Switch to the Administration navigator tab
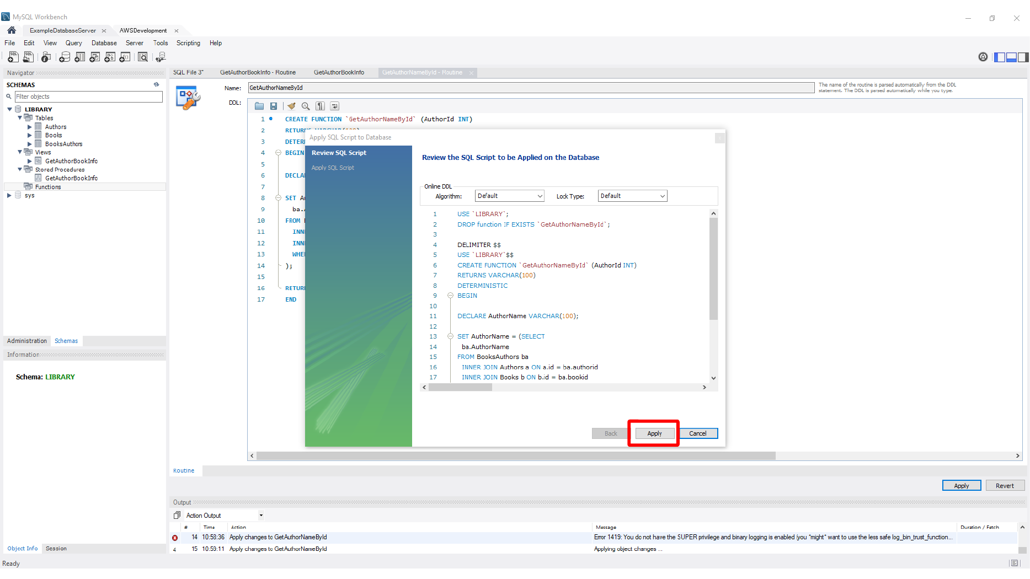 click(27, 341)
